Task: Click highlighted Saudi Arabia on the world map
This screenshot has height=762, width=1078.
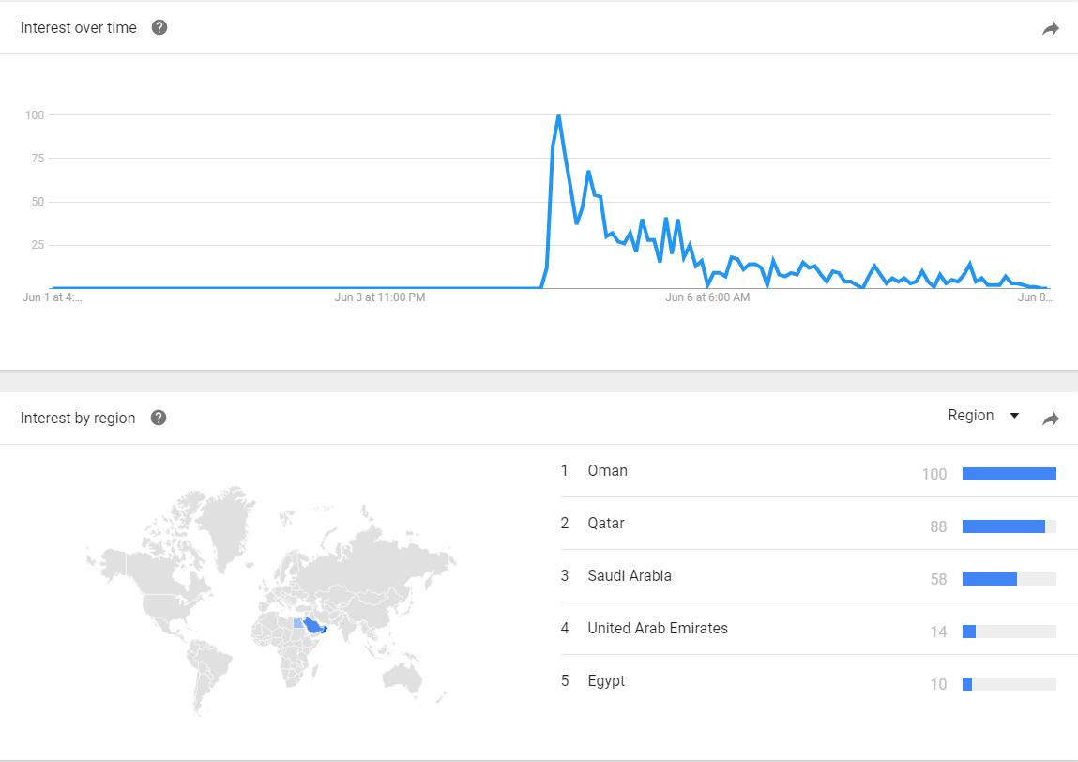Action: (311, 626)
